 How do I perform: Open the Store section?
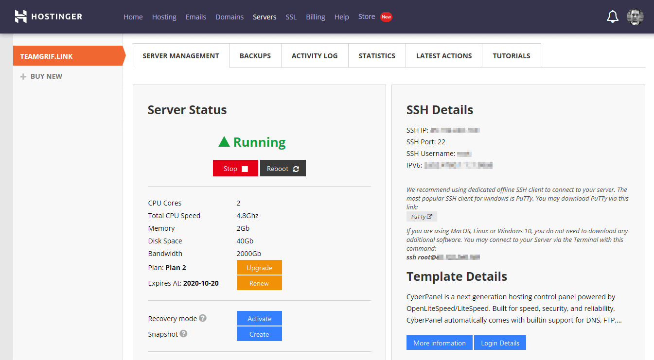click(x=367, y=17)
